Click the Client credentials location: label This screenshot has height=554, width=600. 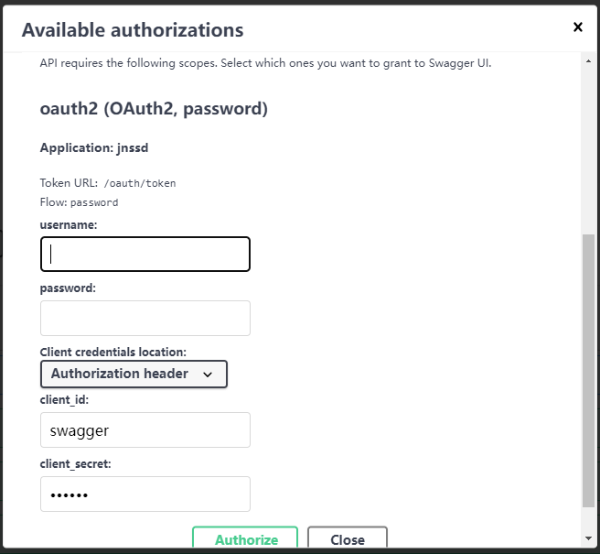[x=113, y=352]
